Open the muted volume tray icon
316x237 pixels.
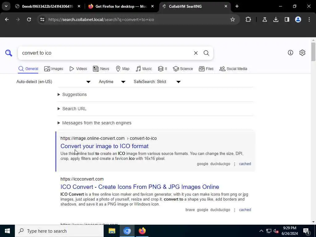point(276,231)
